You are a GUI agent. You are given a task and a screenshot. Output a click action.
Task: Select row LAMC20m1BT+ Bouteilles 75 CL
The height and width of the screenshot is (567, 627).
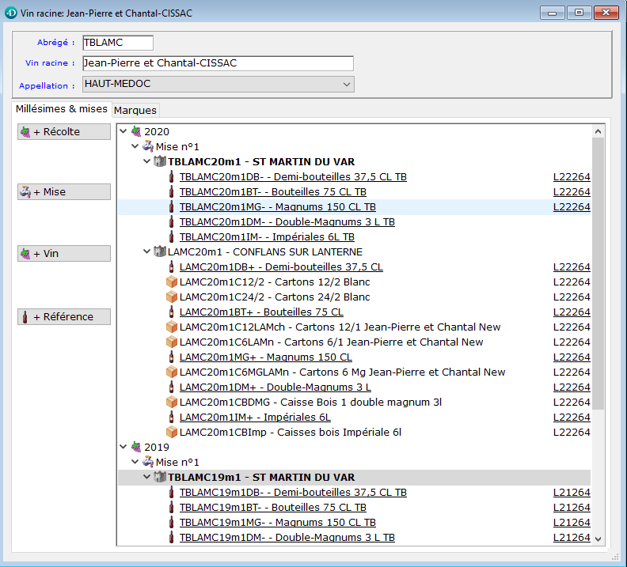pos(261,312)
